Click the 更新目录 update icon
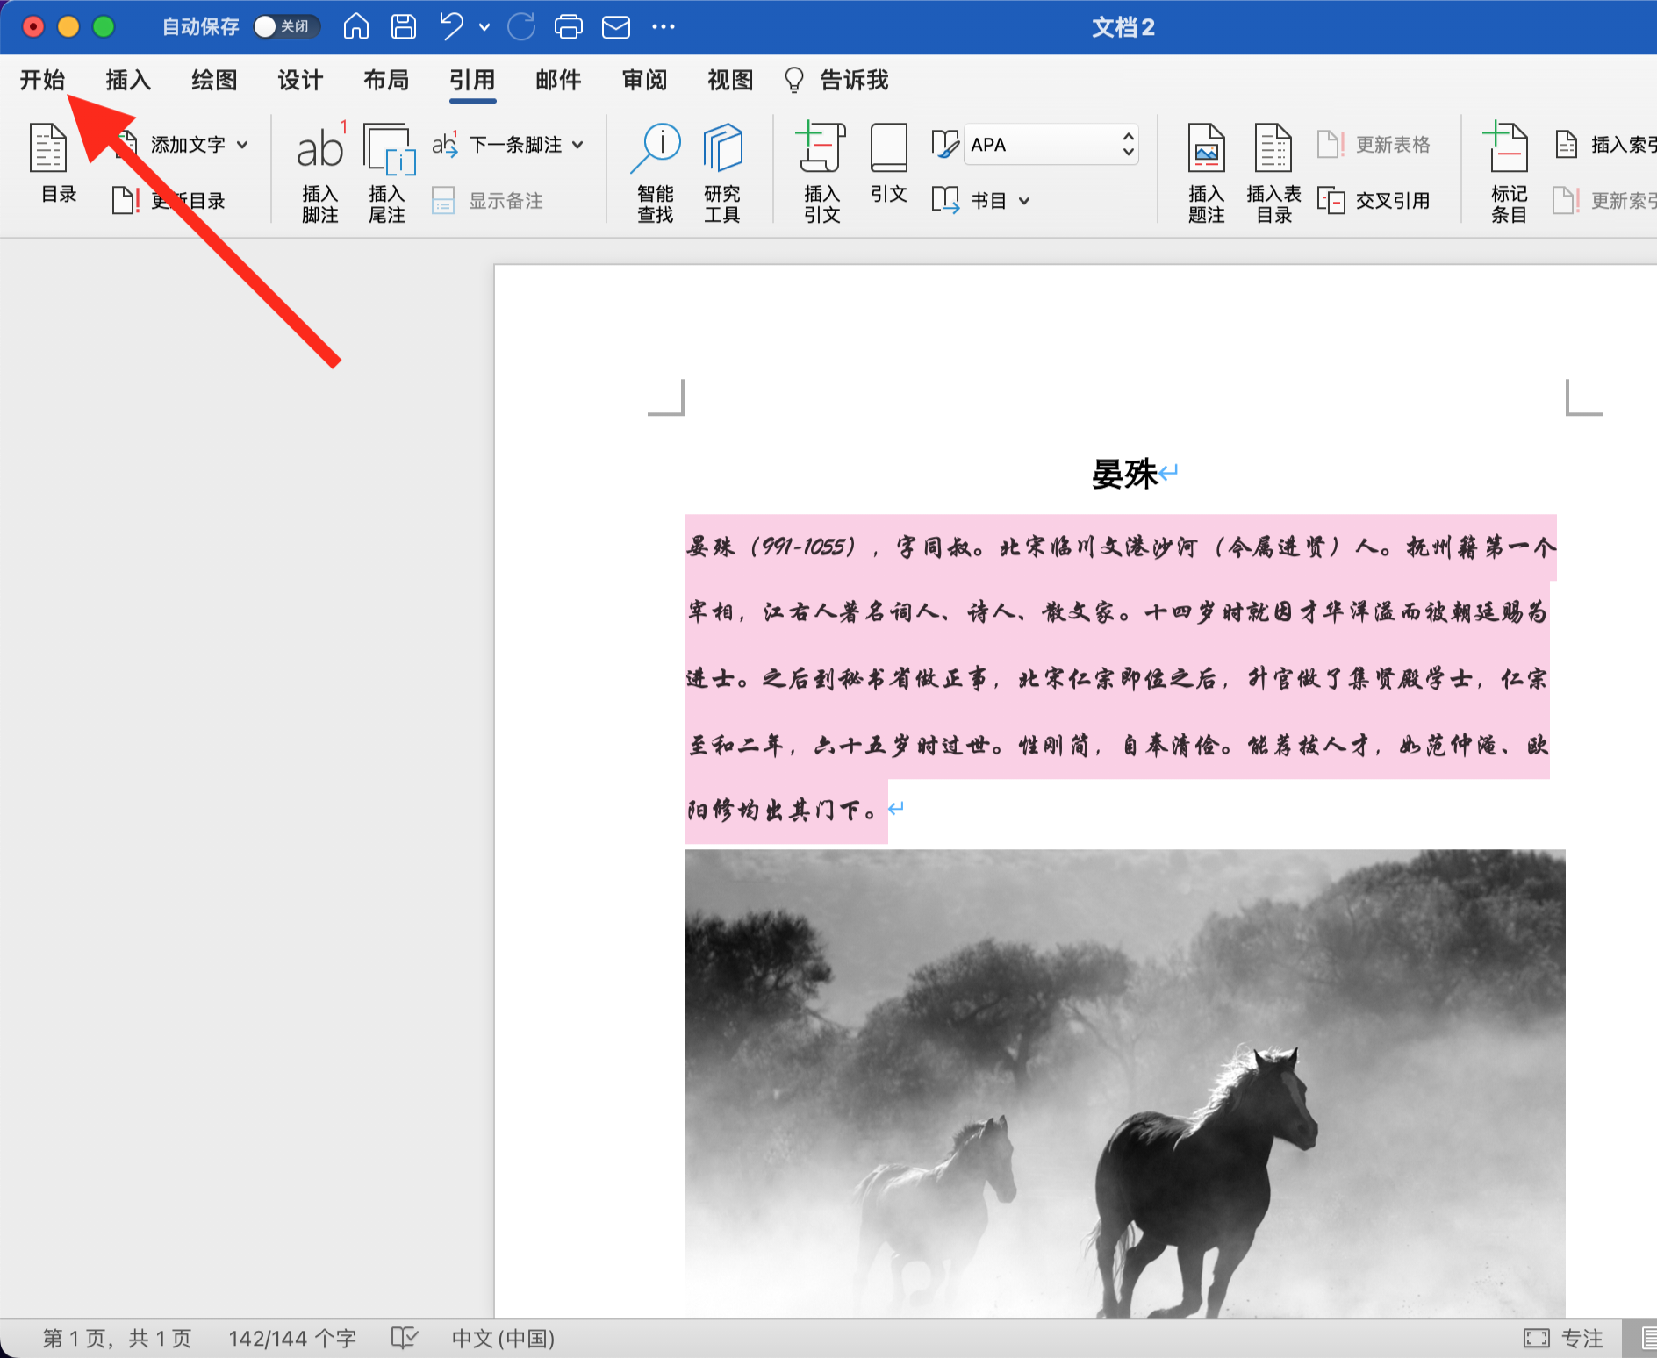The height and width of the screenshot is (1358, 1657). click(126, 201)
